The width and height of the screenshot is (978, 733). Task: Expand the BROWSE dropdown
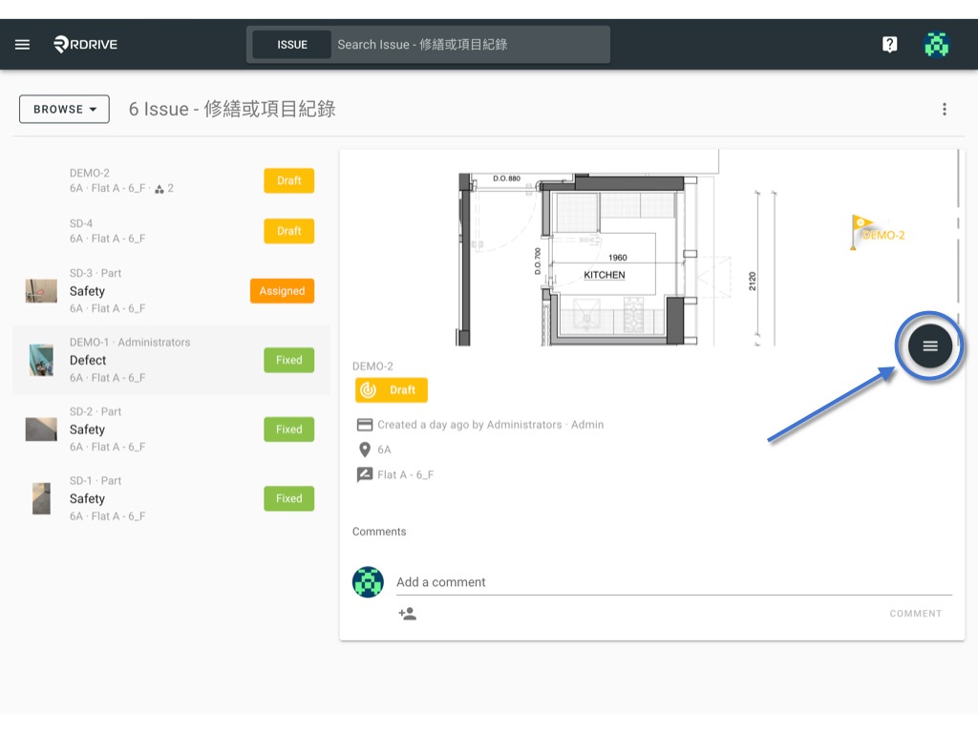pyautogui.click(x=64, y=109)
